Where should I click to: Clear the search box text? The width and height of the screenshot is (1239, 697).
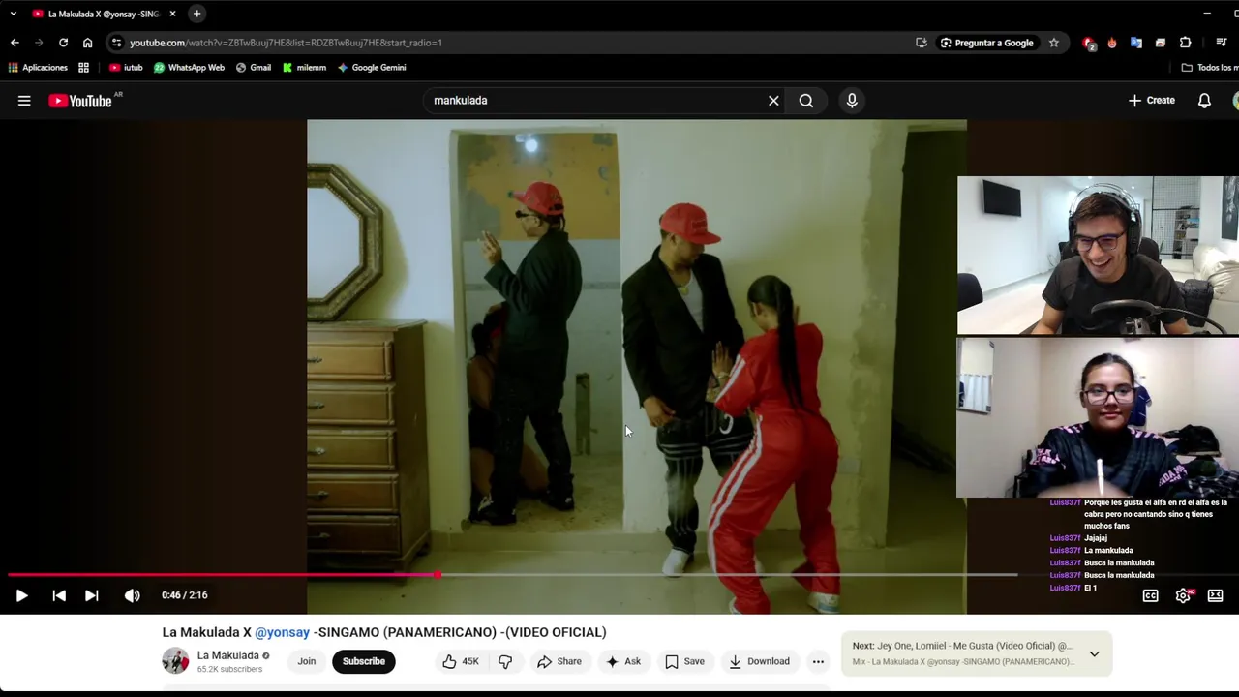tap(773, 101)
